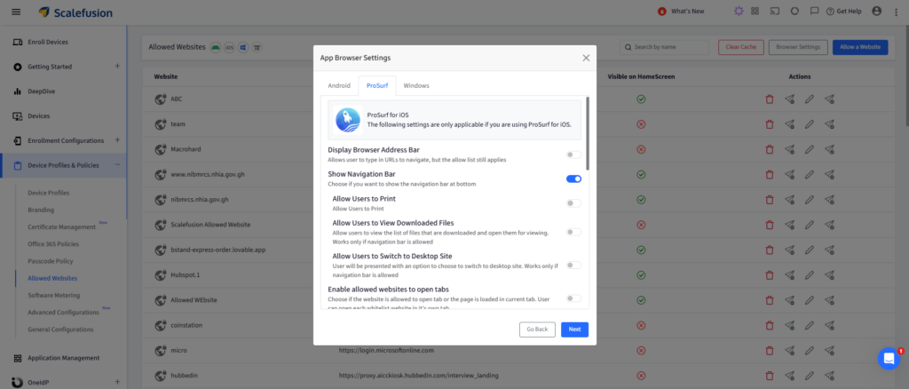Image resolution: width=909 pixels, height=389 pixels.
Task: Open the vertical three-dot menu in header
Action: pyautogui.click(x=897, y=12)
